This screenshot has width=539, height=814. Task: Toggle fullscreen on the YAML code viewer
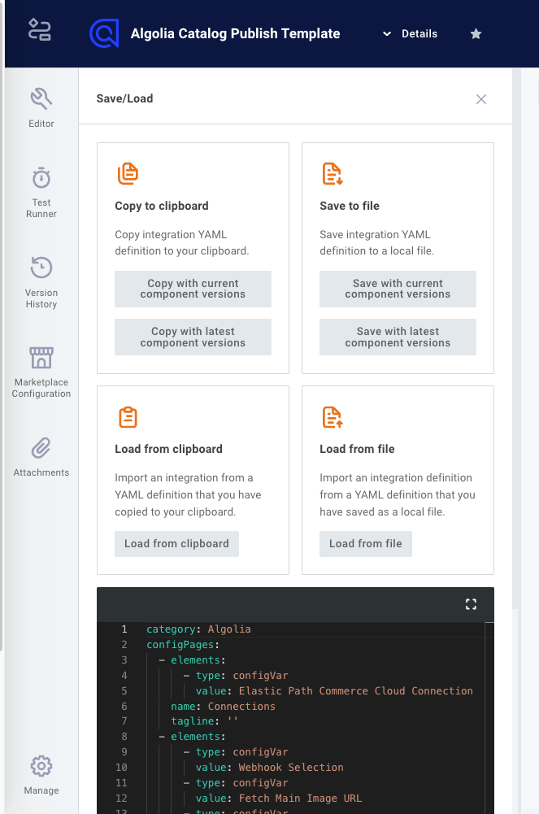click(471, 604)
